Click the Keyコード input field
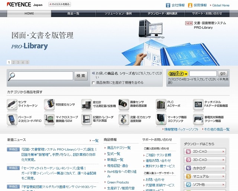Image resolution: width=238 pixels, height=191 pixels. pyautogui.click(x=203, y=74)
